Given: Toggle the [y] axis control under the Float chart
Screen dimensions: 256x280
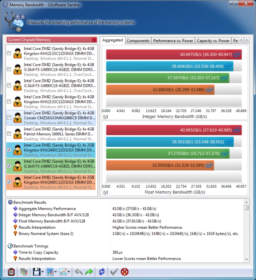Looking at the screenshot, I should point(106,192).
